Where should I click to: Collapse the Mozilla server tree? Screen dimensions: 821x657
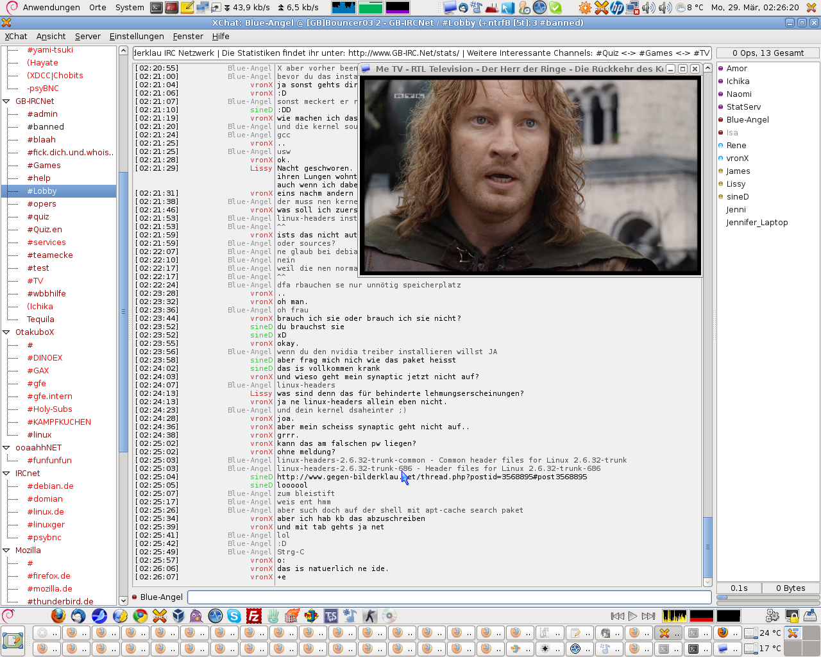(x=6, y=550)
